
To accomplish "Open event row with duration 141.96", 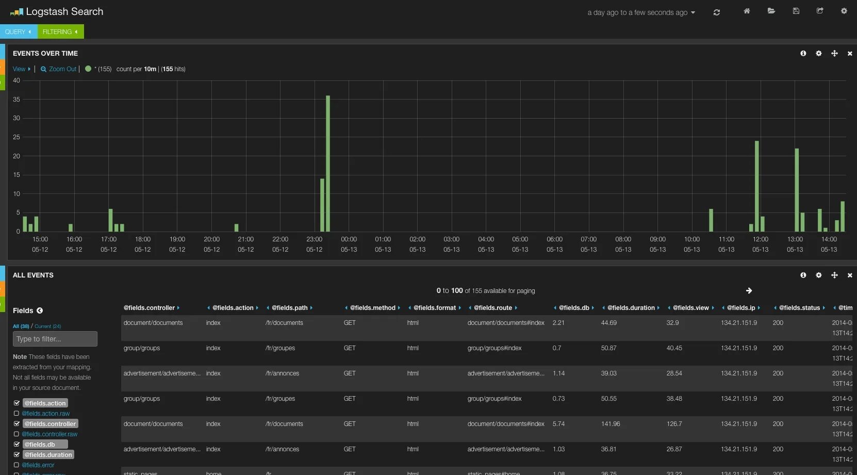I will [487, 429].
